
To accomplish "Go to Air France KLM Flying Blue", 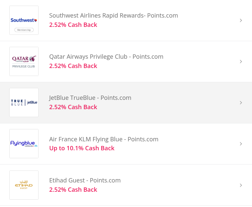I will pyautogui.click(x=104, y=139).
